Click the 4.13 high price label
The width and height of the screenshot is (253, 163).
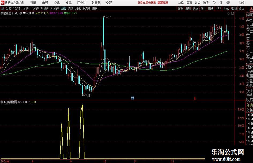pyautogui.click(x=109, y=17)
